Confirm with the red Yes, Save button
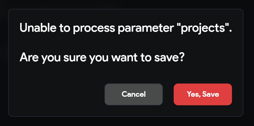254x126 pixels. (x=203, y=94)
